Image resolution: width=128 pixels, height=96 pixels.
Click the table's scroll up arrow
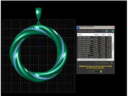pyautogui.click(x=113, y=34)
